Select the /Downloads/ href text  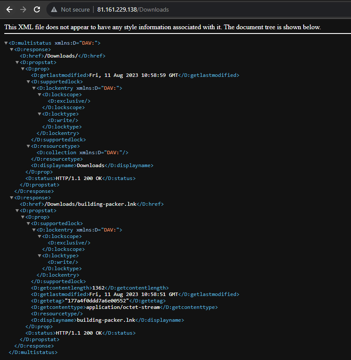pyautogui.click(x=61, y=56)
